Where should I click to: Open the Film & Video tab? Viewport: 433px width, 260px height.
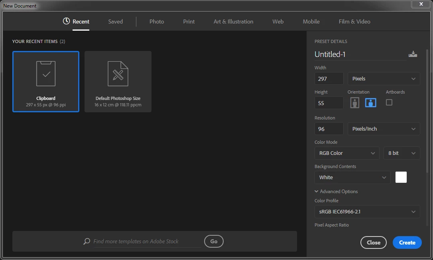[354, 22]
